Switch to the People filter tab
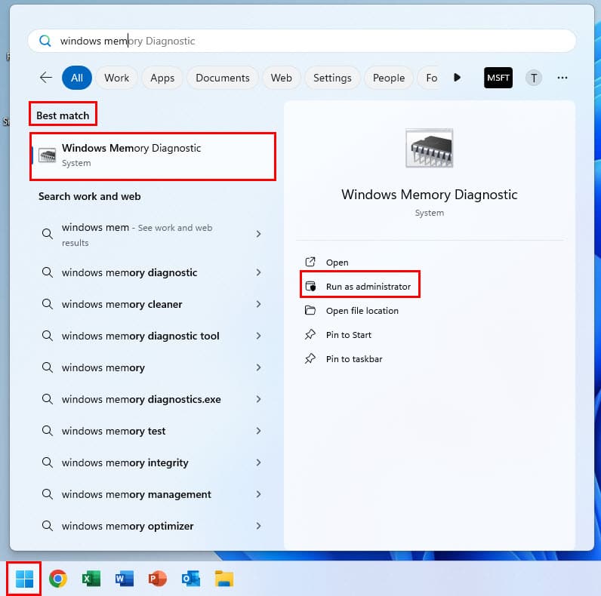The height and width of the screenshot is (596, 601). tap(389, 78)
